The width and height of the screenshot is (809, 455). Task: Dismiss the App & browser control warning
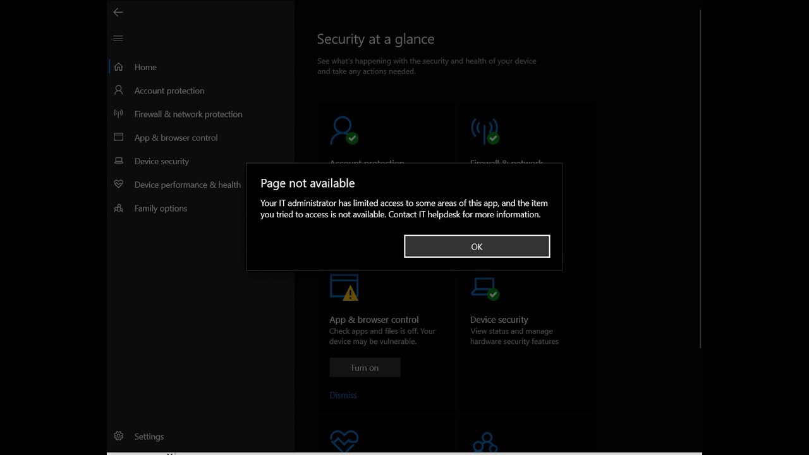click(343, 395)
